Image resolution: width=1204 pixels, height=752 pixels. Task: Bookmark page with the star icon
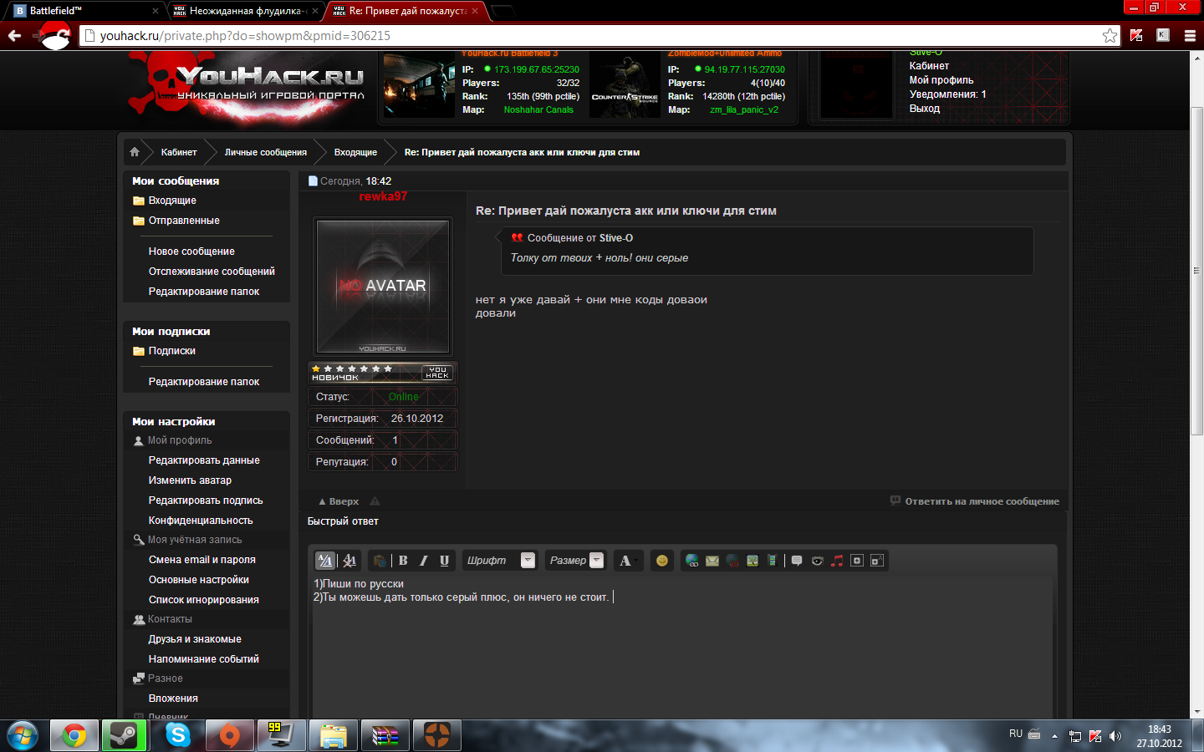(x=1110, y=35)
